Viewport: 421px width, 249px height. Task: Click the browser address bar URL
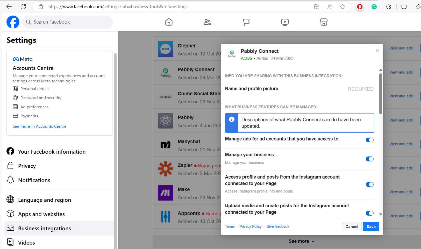[x=118, y=7]
